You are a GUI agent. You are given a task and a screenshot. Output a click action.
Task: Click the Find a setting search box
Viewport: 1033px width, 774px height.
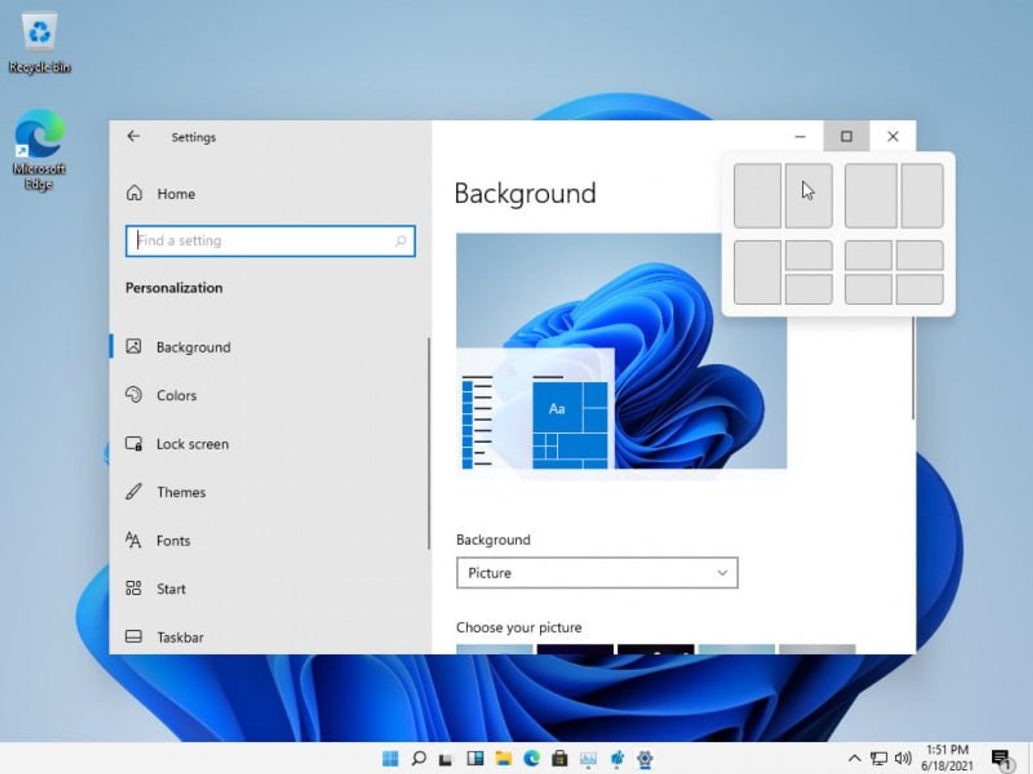(270, 241)
